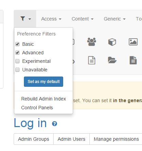Click the solid filled document icon
142x151 pixels.
tap(133, 60)
